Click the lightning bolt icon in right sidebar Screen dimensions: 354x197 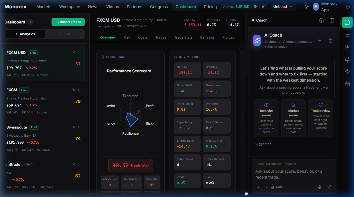pyautogui.click(x=347, y=72)
